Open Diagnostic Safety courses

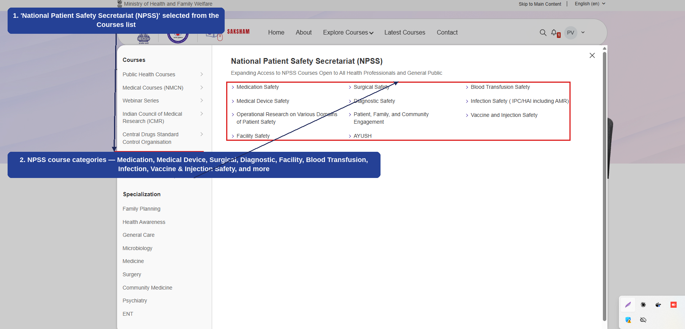point(374,101)
